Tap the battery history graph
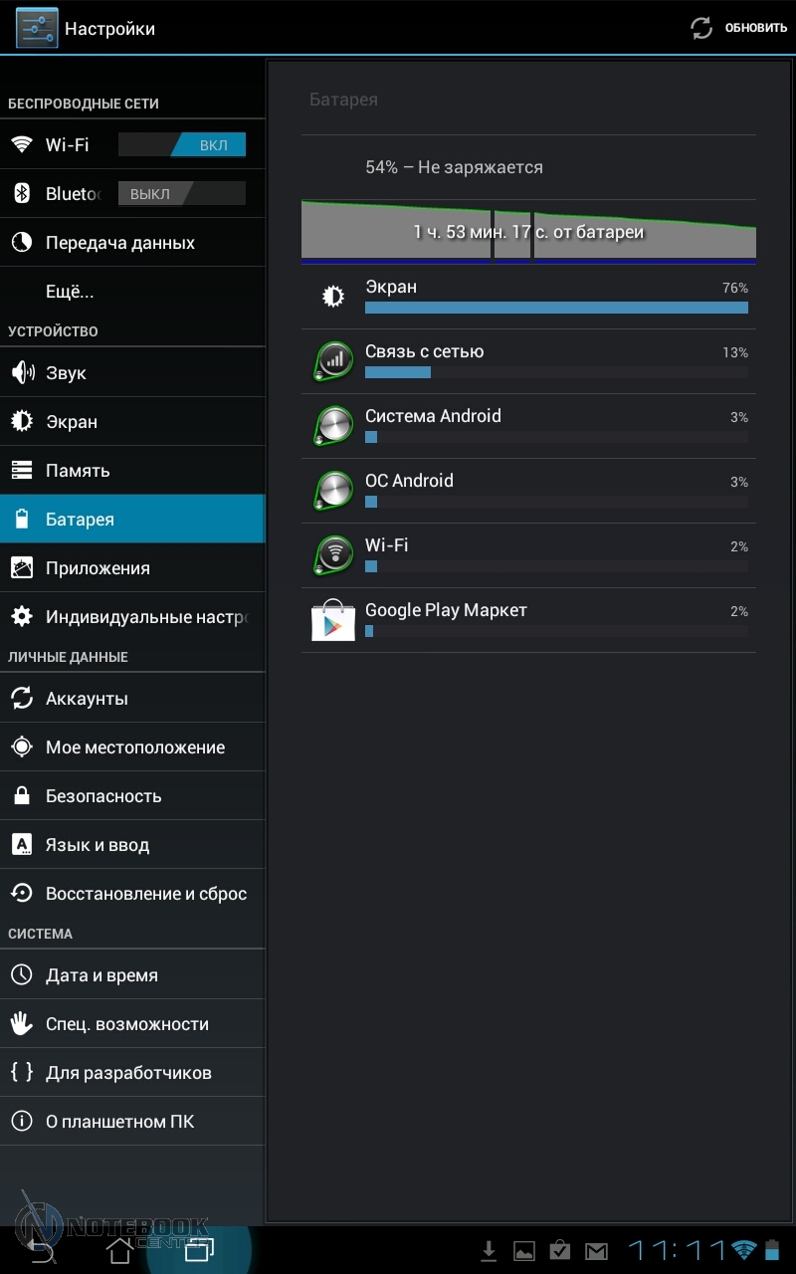Viewport: 796px width, 1274px height. point(528,231)
